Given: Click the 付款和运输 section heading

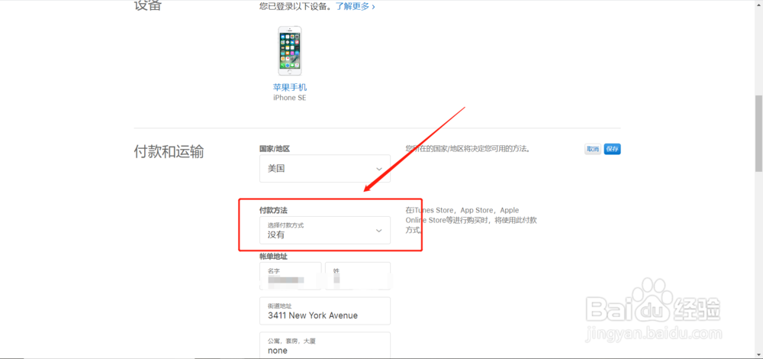Looking at the screenshot, I should [169, 152].
